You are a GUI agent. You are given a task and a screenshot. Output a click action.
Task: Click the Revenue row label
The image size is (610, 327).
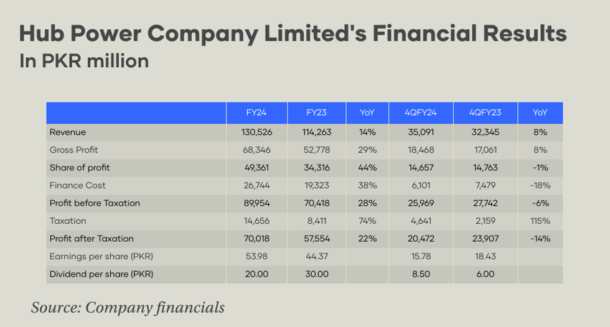point(67,132)
